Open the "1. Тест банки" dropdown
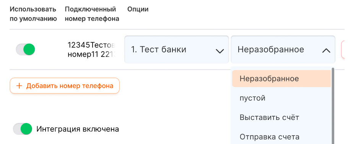 176,49
